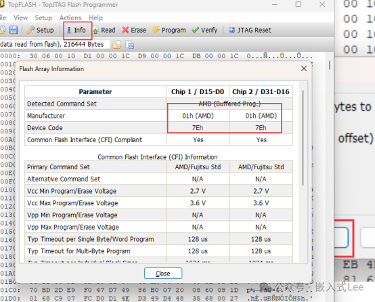The height and width of the screenshot is (302, 375).
Task: Click the open file folder icon beside byte count
Action: (x=116, y=45)
